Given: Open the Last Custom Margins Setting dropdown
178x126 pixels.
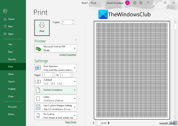Looking at the screenshot, I should tap(56, 107).
